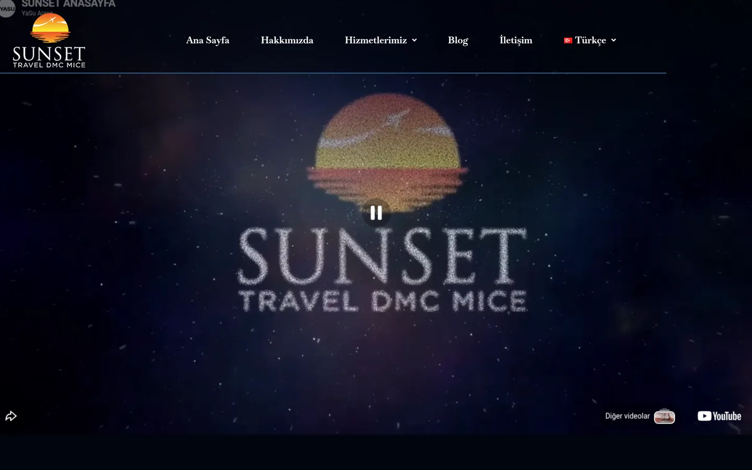Click the Sunset Travel DMC MICE header logo
This screenshot has height=470, width=752.
[49, 41]
